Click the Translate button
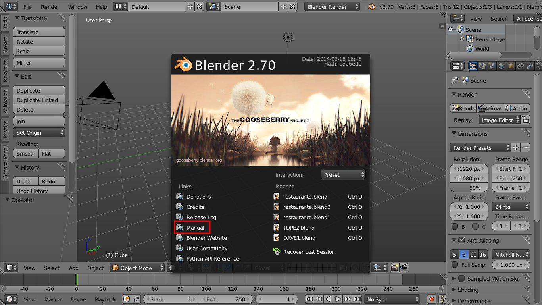 pos(39,32)
